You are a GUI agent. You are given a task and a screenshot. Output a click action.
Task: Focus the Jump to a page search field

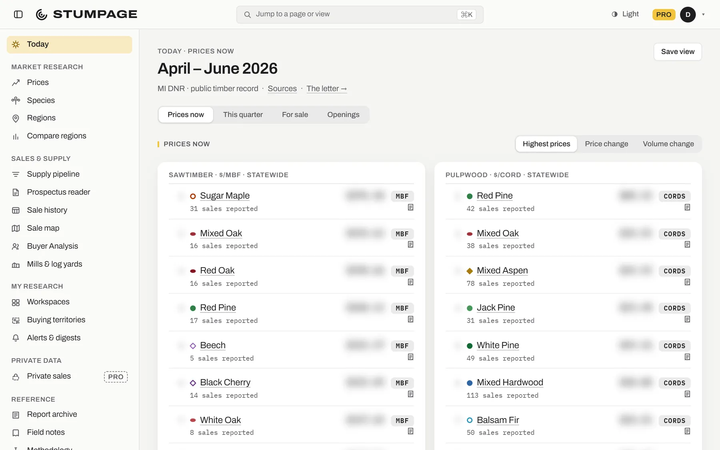point(360,14)
